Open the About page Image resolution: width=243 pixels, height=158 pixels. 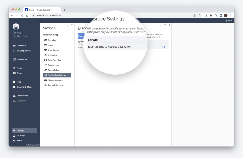pyautogui.click(x=19, y=141)
